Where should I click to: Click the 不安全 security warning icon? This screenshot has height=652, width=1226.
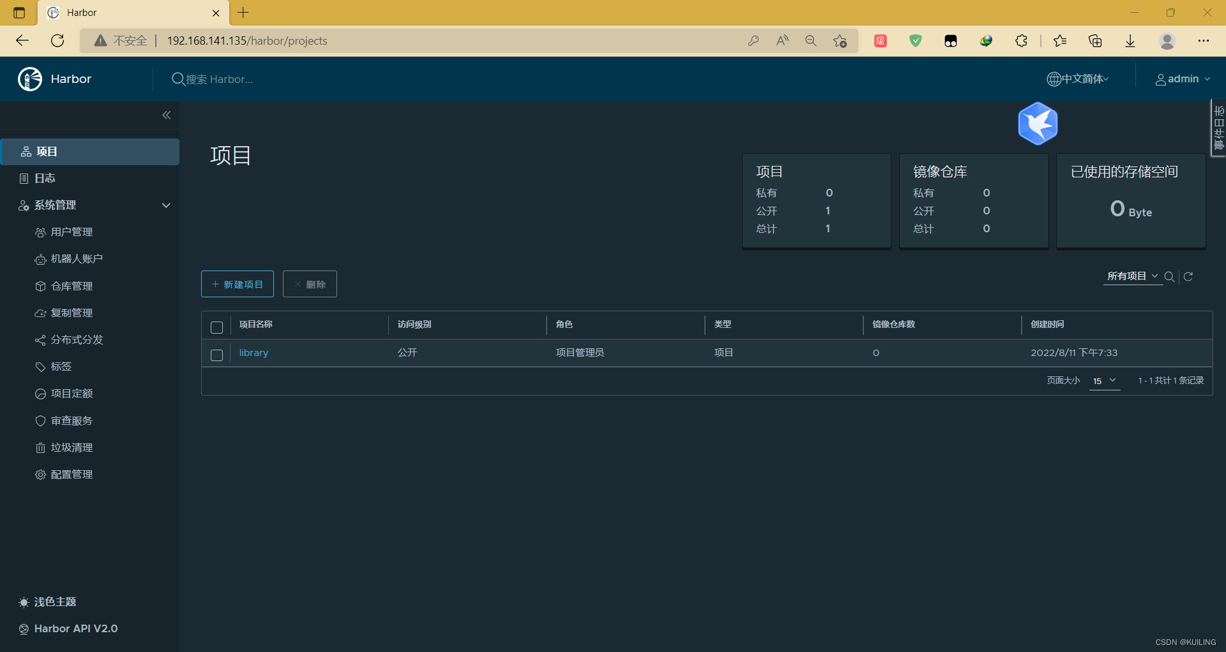pos(100,41)
